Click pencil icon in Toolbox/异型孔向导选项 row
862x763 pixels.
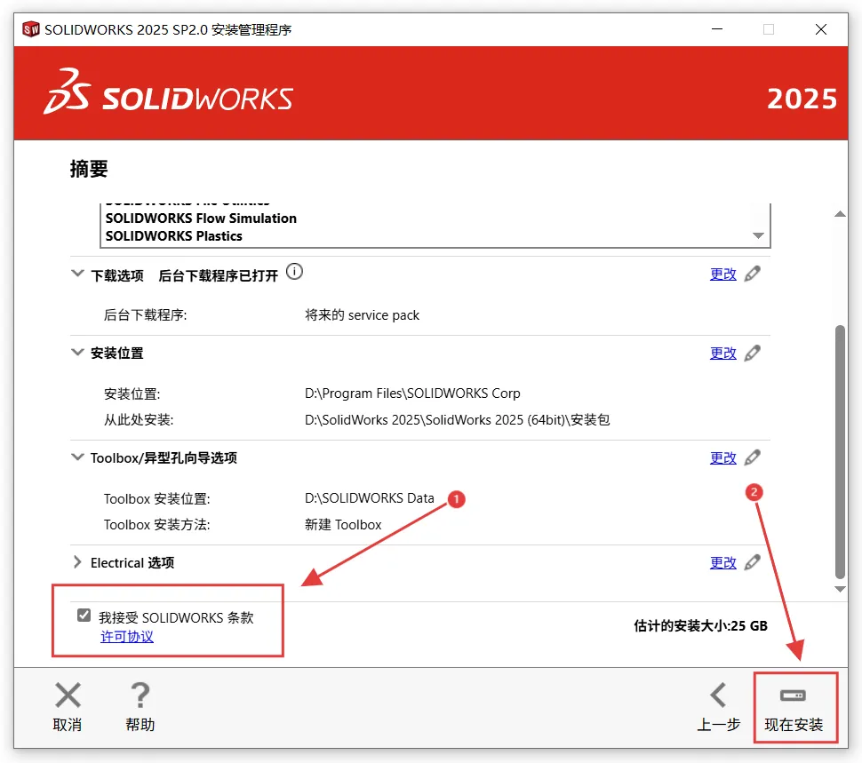tap(753, 457)
